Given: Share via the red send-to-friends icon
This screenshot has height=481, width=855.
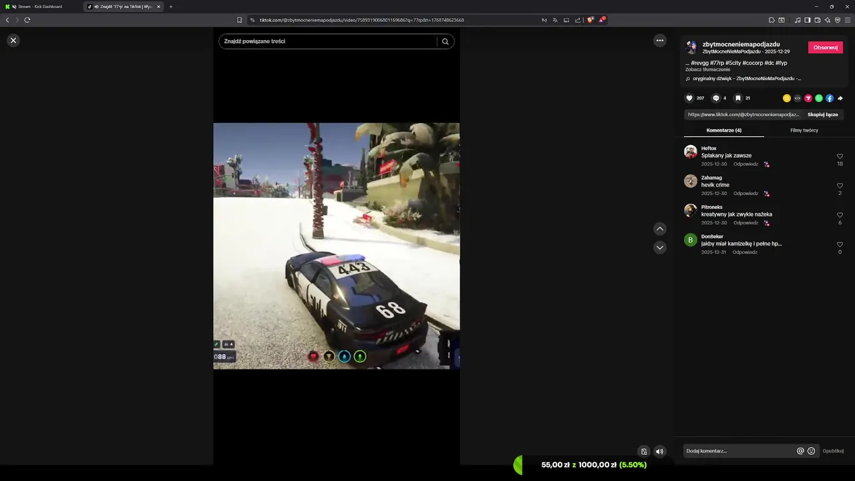Looking at the screenshot, I should (x=808, y=98).
